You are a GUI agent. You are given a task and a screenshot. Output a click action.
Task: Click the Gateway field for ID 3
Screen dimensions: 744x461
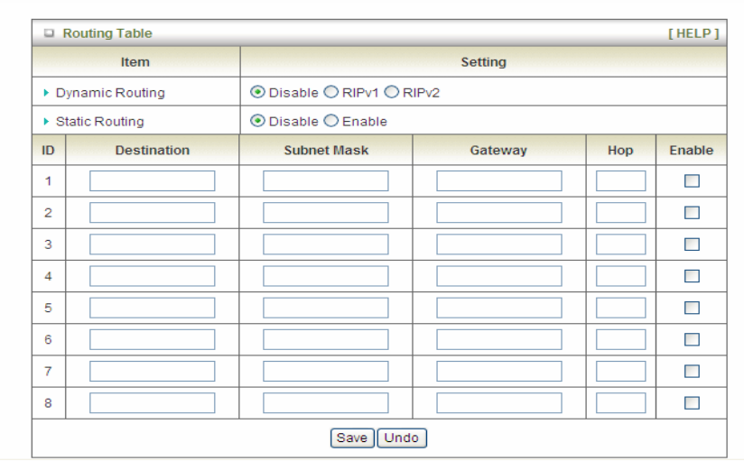(498, 244)
